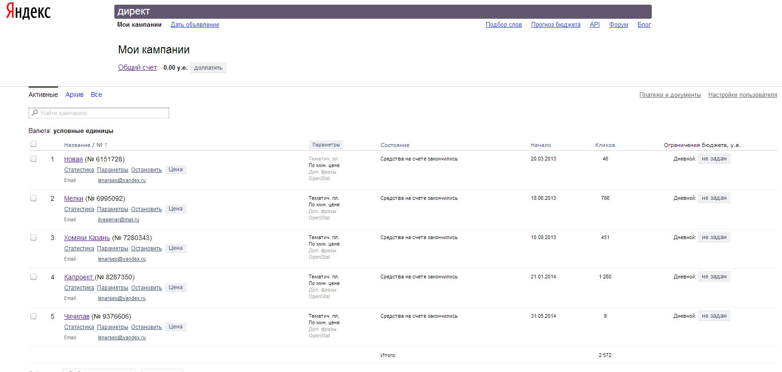Click Цена button for campaign Чичилав

coord(176,327)
